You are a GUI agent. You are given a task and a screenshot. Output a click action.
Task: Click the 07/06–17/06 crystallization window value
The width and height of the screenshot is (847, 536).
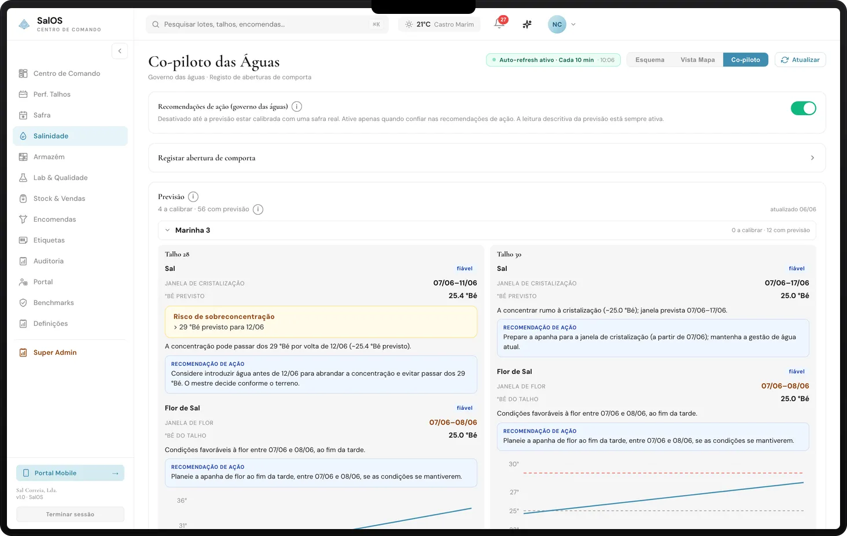click(x=787, y=283)
